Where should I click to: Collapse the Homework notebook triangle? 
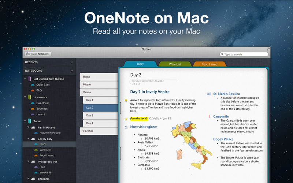pyautogui.click(x=25, y=97)
